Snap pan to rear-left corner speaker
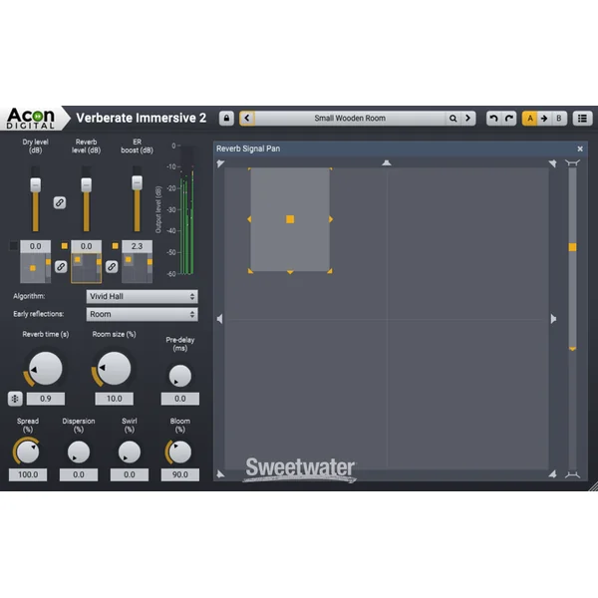The image size is (598, 598). point(220,474)
